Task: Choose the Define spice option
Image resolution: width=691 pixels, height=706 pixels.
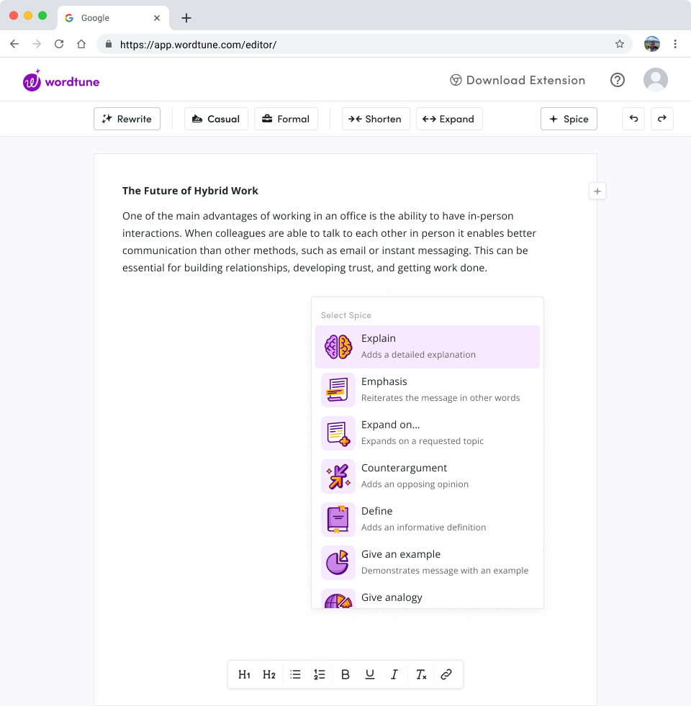Action: click(x=428, y=520)
